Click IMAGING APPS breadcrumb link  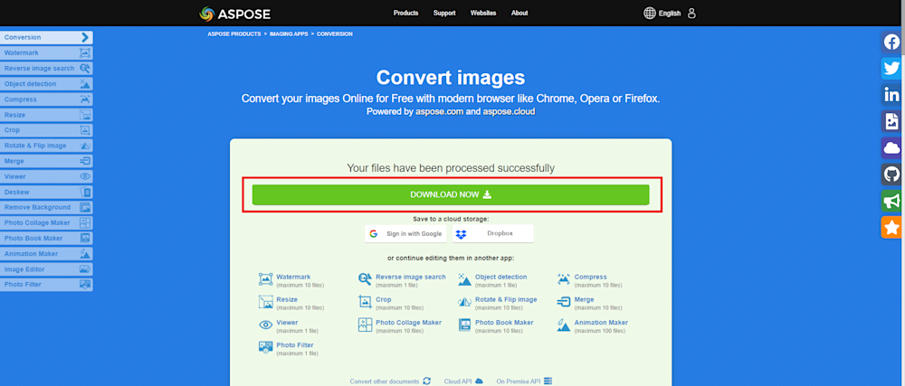tap(289, 34)
